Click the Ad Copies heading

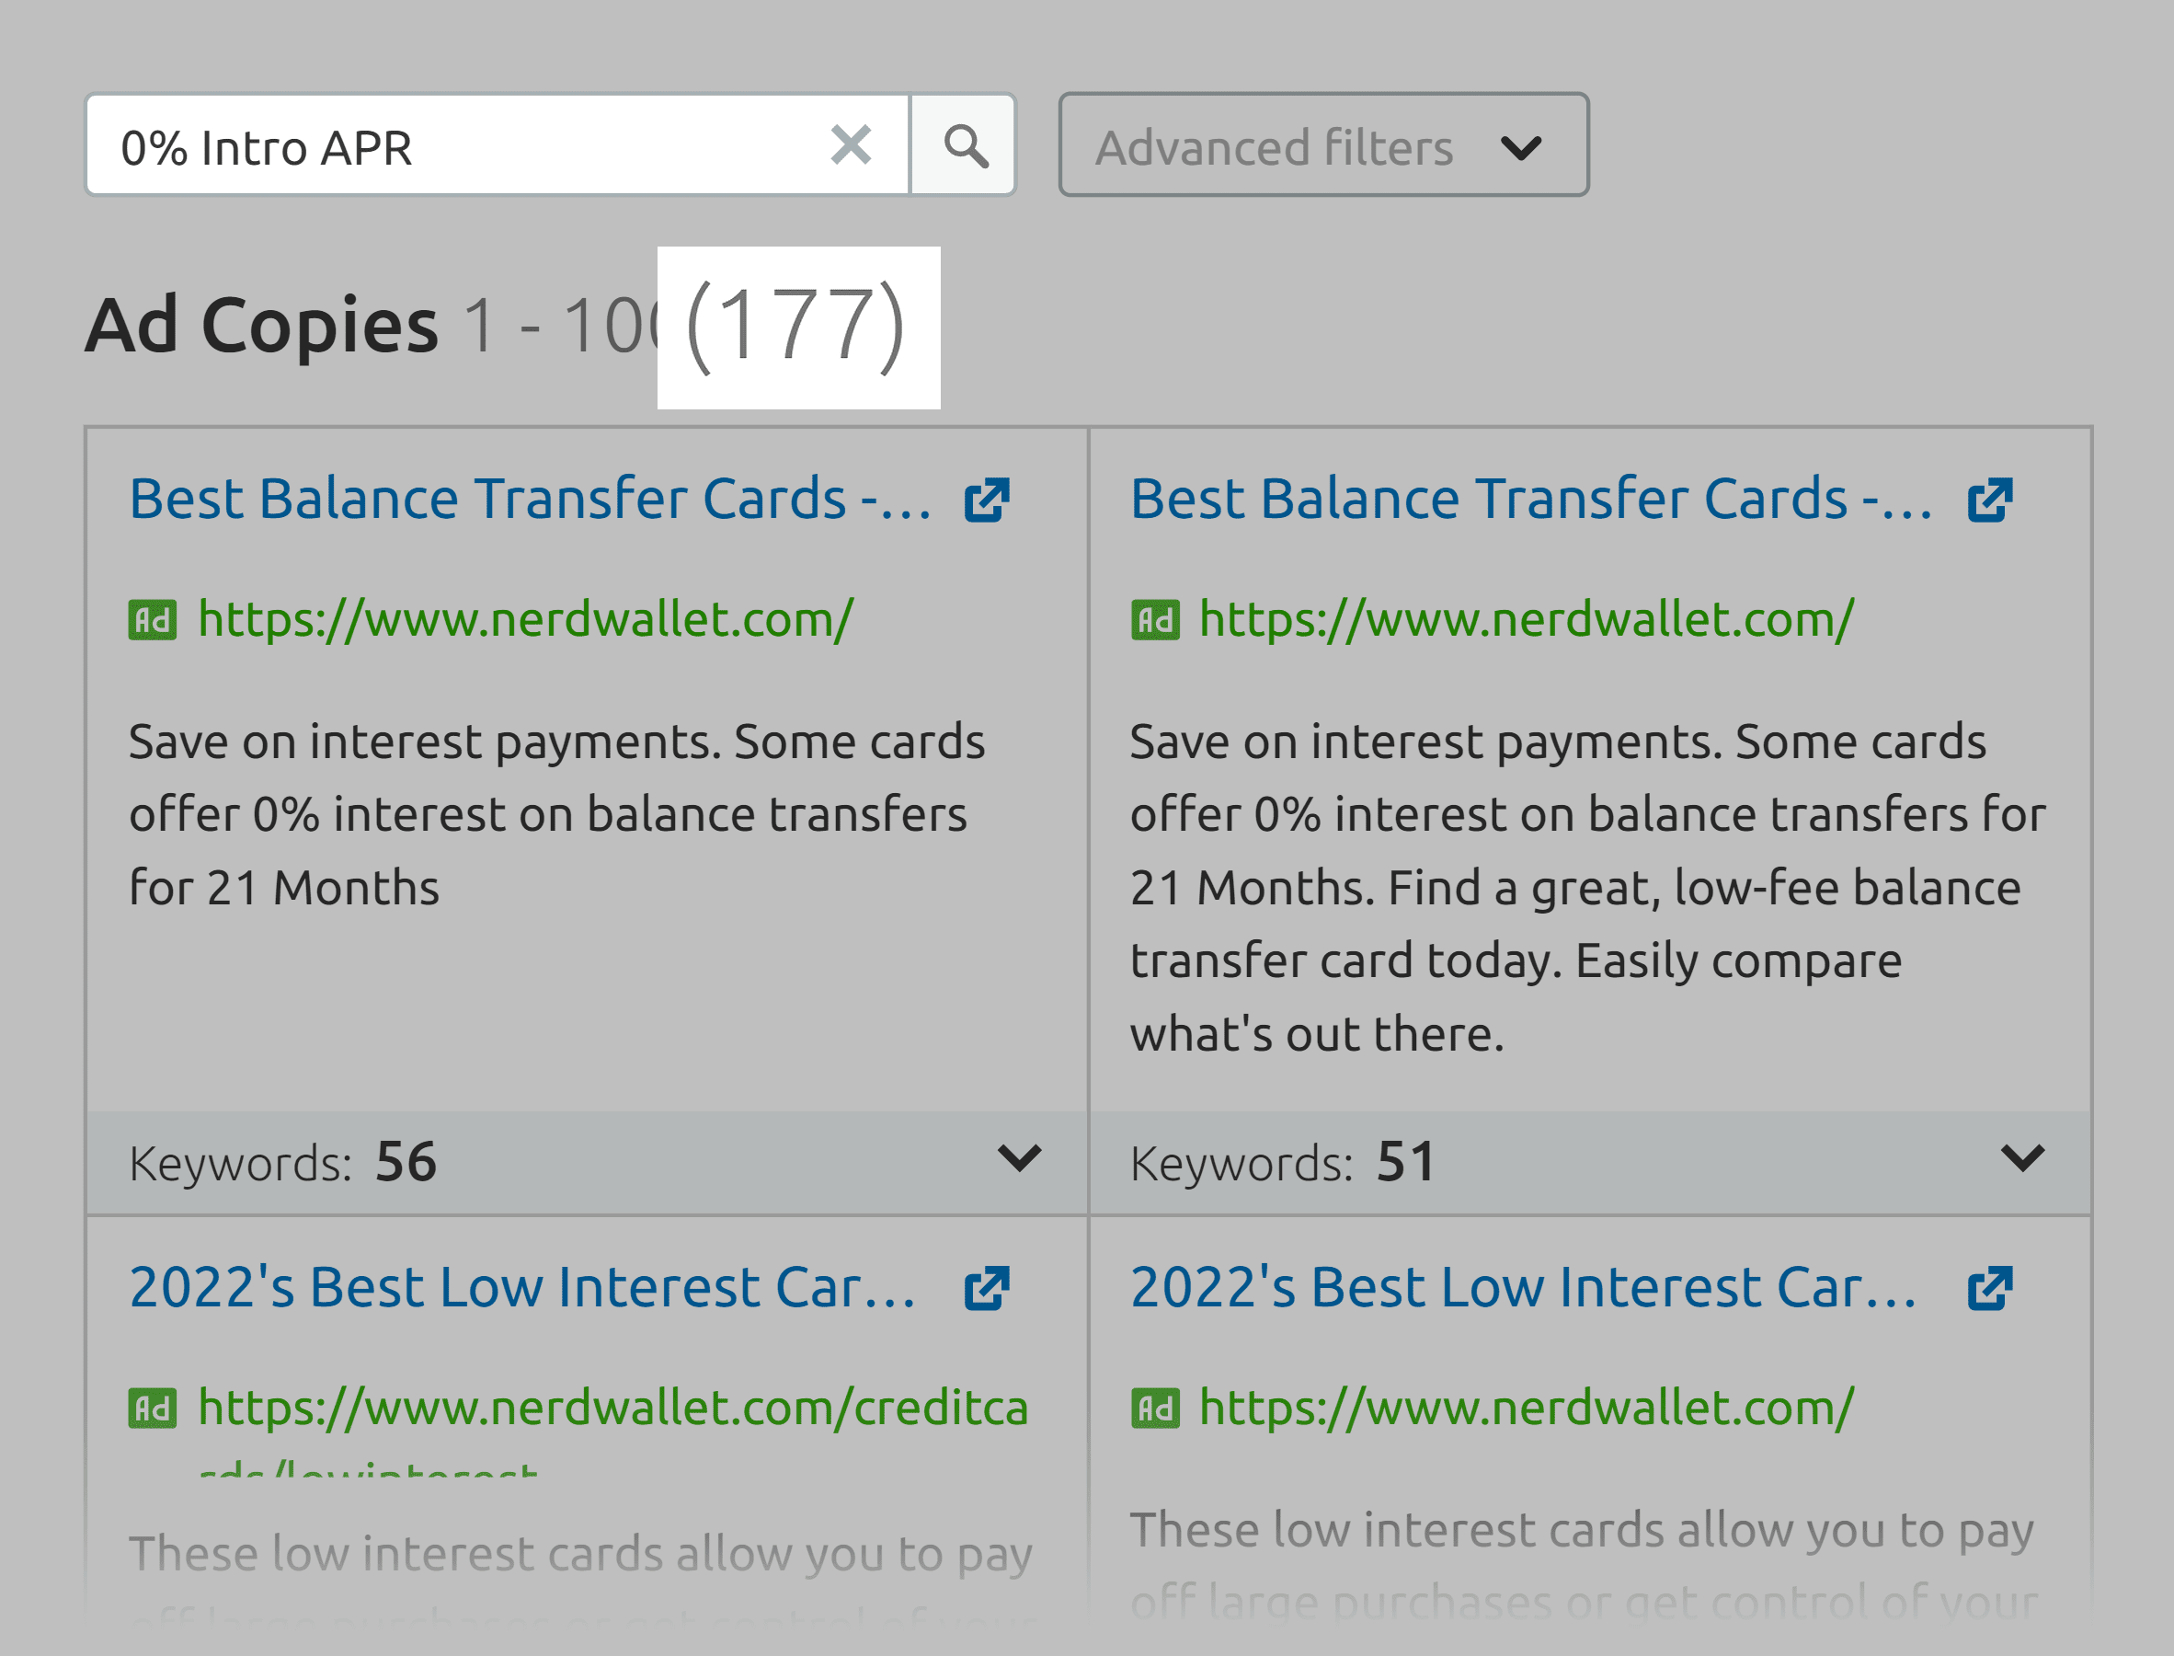tap(262, 326)
